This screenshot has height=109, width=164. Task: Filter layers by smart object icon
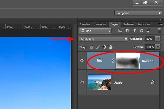[x=148, y=31]
